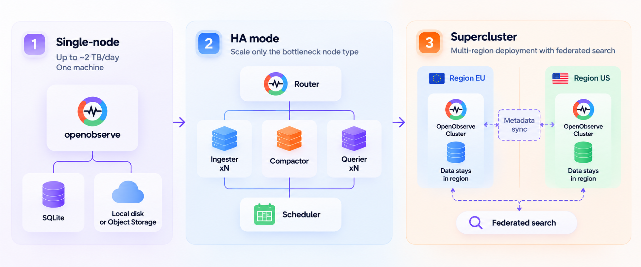Click the 'Compactor' label
641x267 pixels.
pyautogui.click(x=289, y=161)
